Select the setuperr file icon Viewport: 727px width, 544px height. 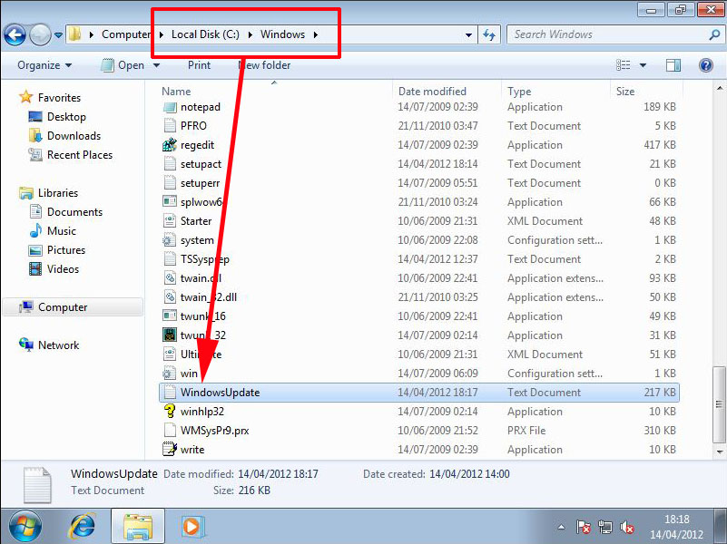click(170, 183)
